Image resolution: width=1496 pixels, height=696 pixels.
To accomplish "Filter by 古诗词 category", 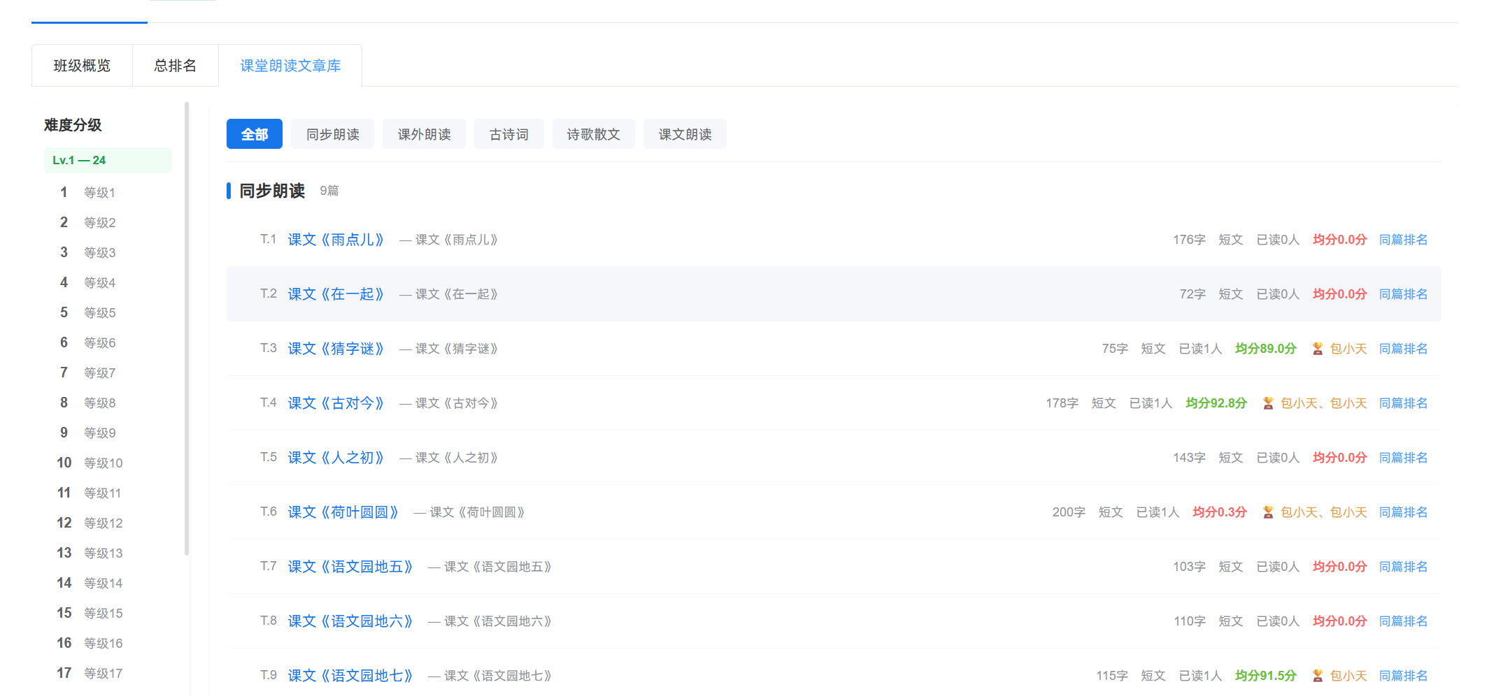I will coord(509,134).
